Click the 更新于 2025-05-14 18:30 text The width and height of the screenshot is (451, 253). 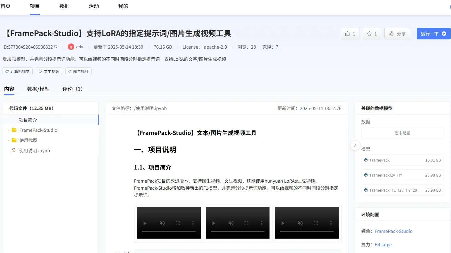118,47
